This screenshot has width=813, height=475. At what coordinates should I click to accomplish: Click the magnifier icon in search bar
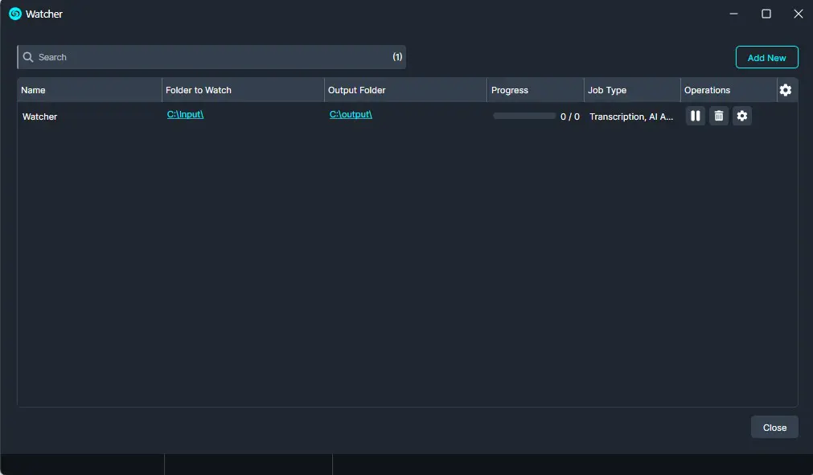[28, 57]
